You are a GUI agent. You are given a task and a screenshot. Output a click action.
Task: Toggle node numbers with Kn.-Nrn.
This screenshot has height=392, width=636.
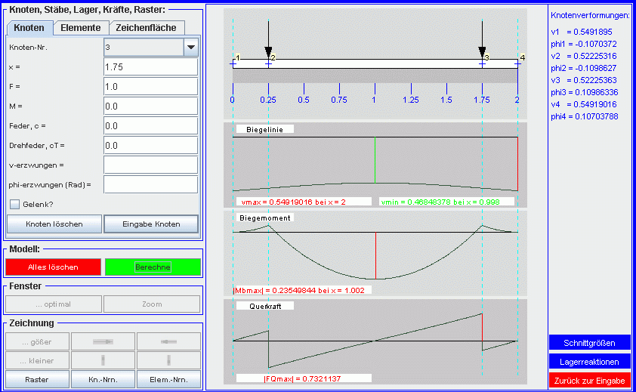[x=103, y=380]
